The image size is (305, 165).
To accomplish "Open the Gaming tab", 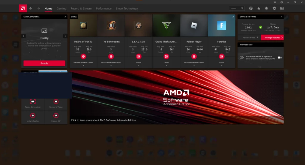I will pos(61,9).
